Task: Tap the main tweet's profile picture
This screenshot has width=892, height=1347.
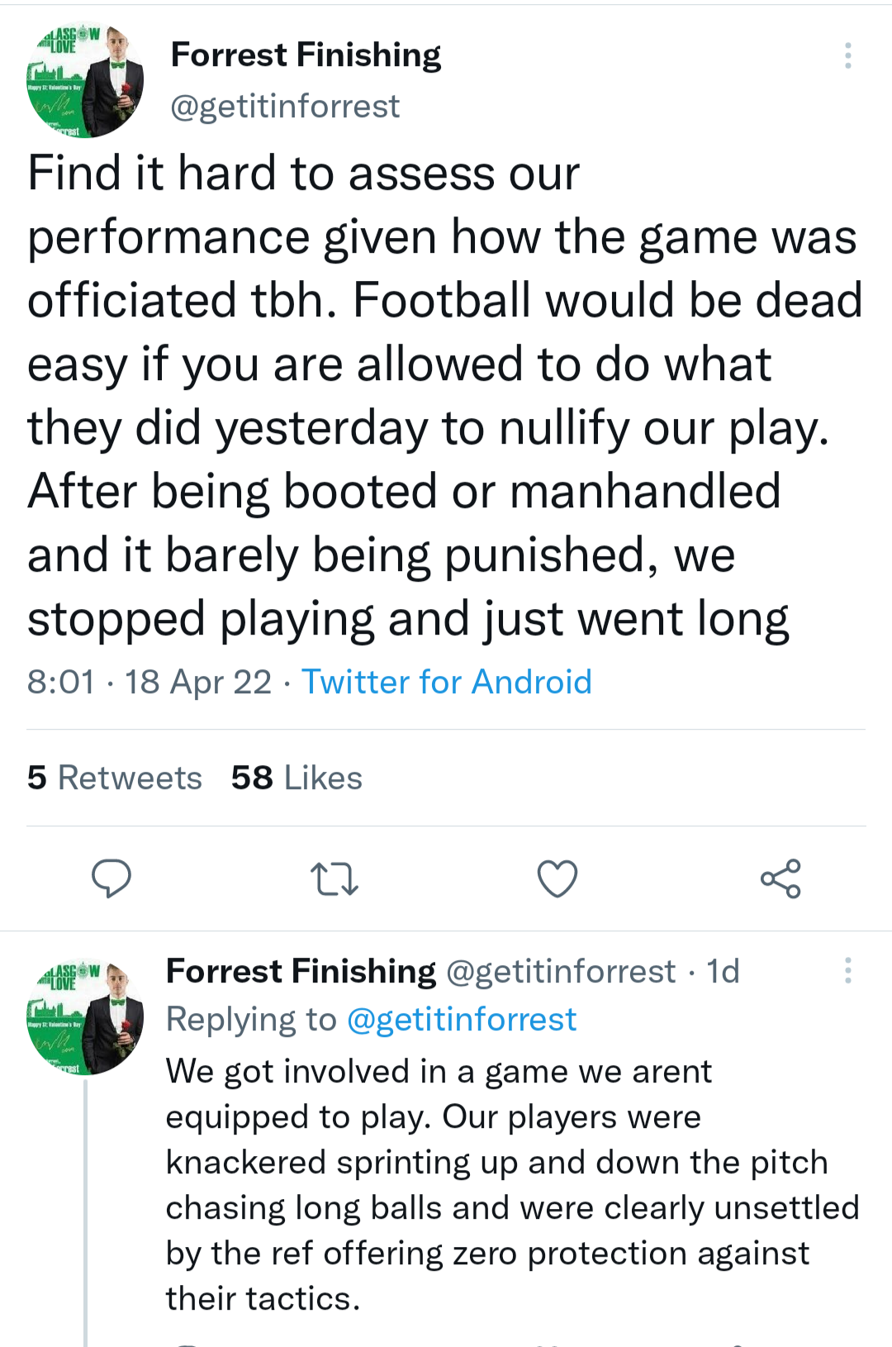Action: point(84,81)
